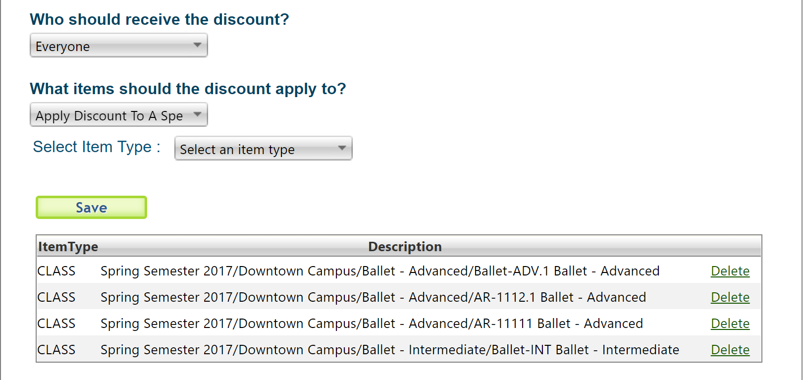Viewport: 805px width, 380px height.
Task: Click "What items should the discount apply to?" heading
Action: (x=188, y=89)
